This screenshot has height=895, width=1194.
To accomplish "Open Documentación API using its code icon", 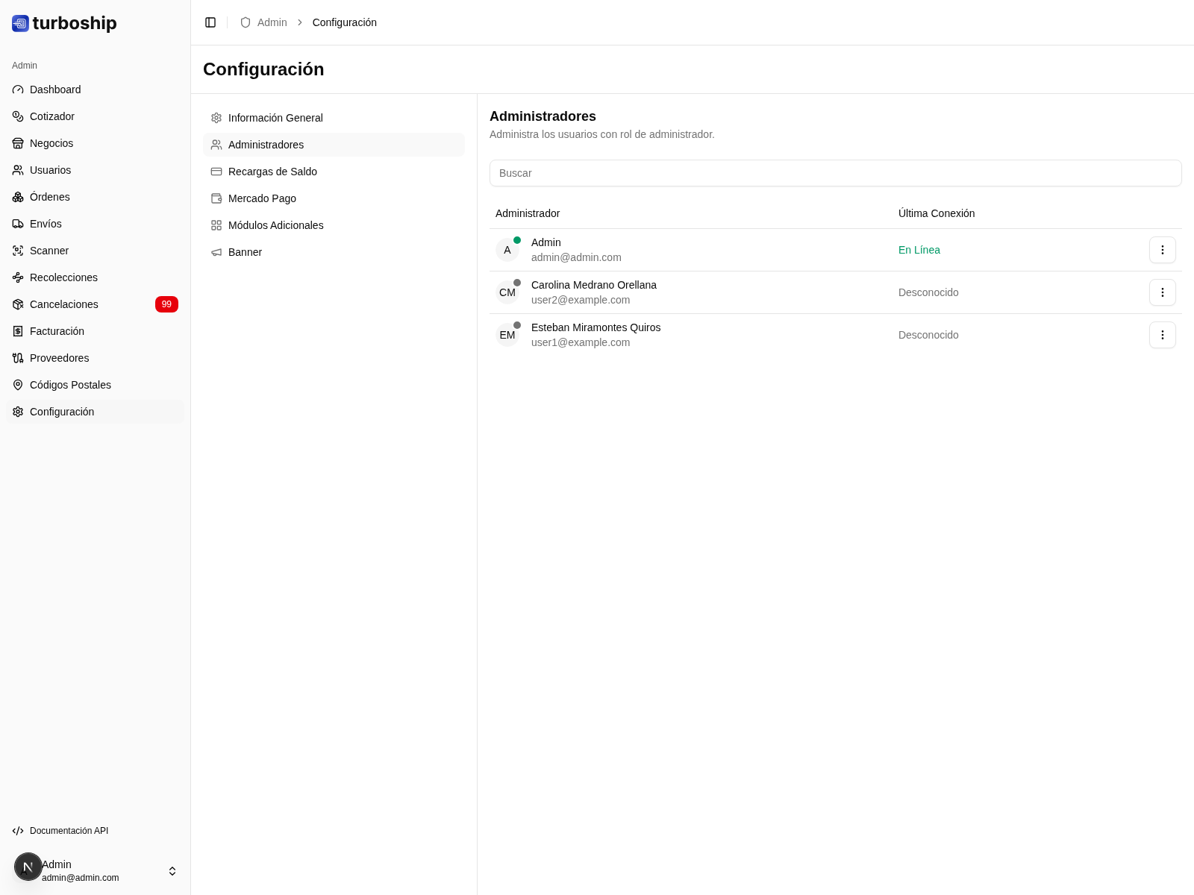I will click(18, 831).
